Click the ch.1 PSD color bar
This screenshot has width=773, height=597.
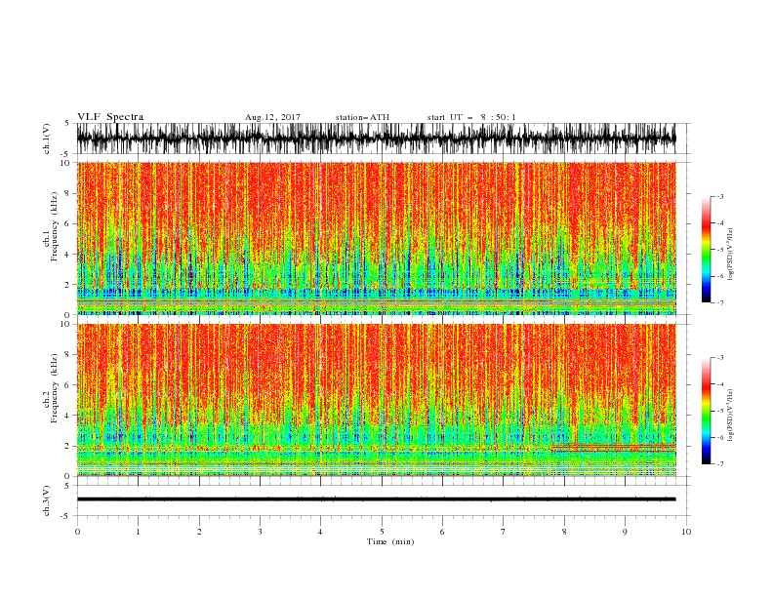tap(706, 250)
